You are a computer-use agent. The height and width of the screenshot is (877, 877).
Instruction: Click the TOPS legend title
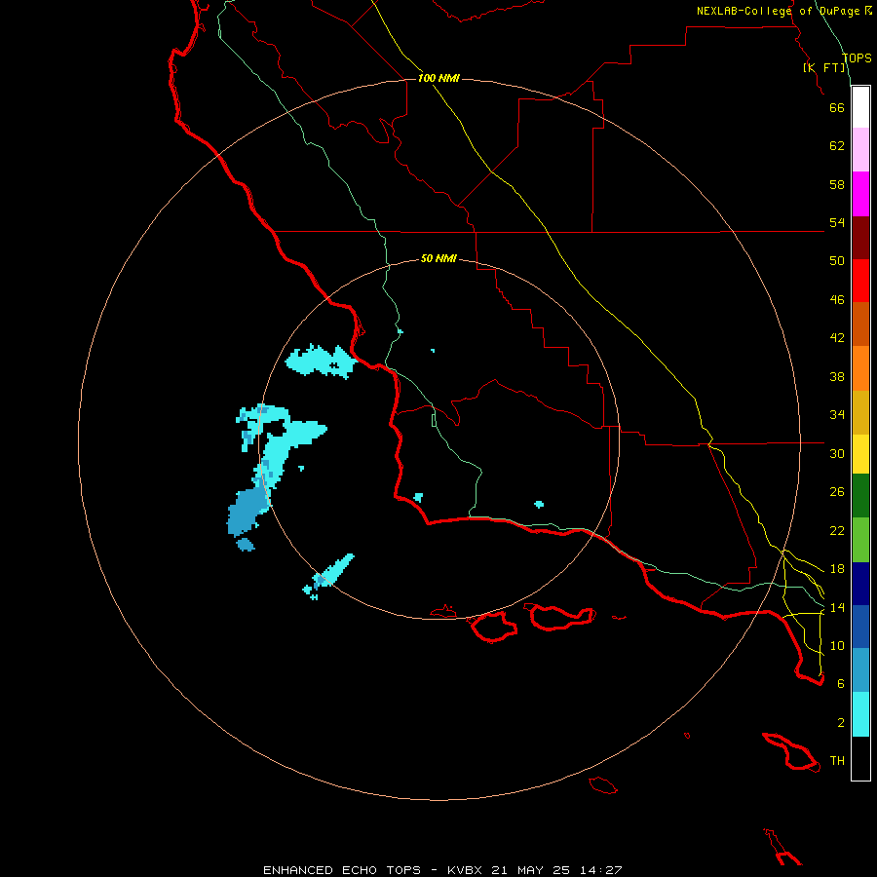coord(857,57)
